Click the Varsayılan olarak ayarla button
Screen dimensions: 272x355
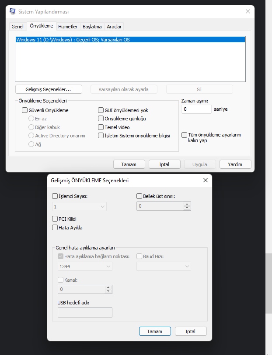(x=124, y=89)
